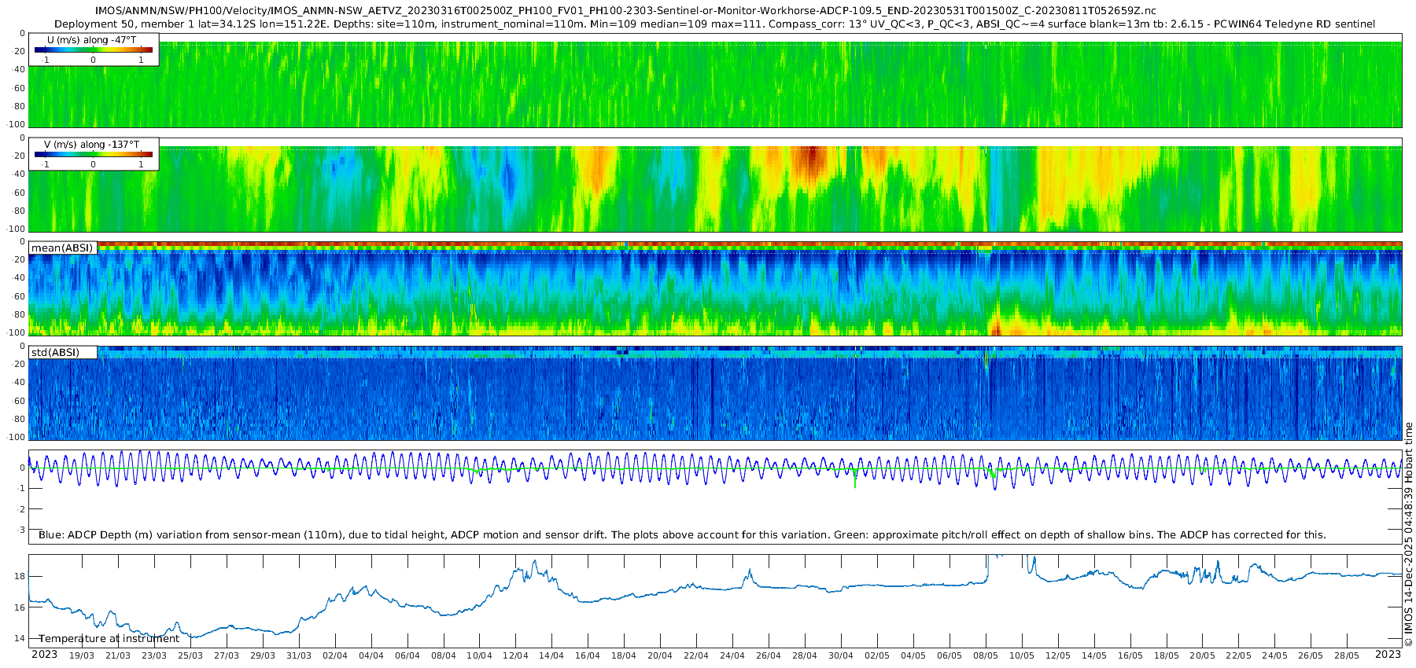1416x668 pixels.
Task: Click the 2023 year label at bottom right
Action: pos(1388,655)
